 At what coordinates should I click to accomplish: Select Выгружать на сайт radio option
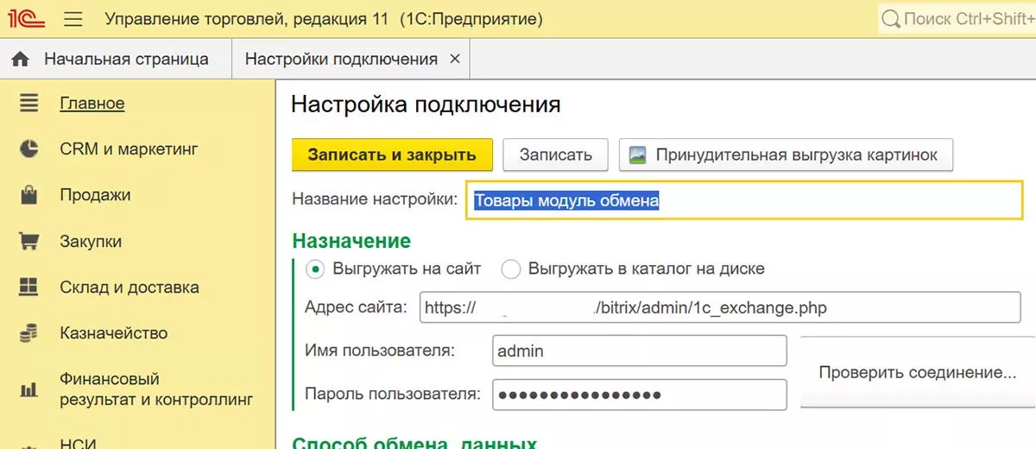316,269
